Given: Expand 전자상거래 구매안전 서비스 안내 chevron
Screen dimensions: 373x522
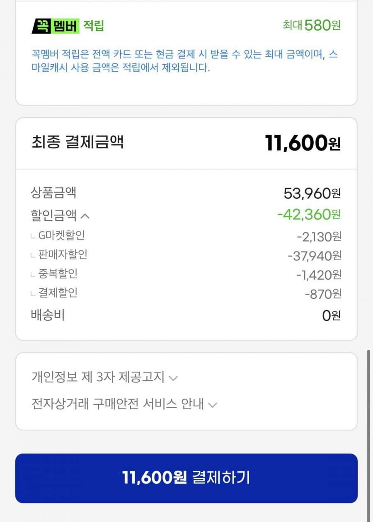Looking at the screenshot, I should pyautogui.click(x=212, y=405).
